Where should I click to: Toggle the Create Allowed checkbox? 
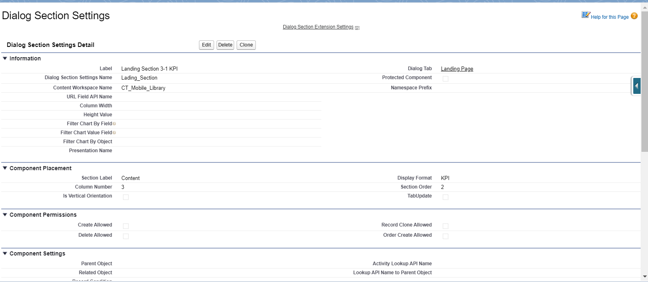126,226
